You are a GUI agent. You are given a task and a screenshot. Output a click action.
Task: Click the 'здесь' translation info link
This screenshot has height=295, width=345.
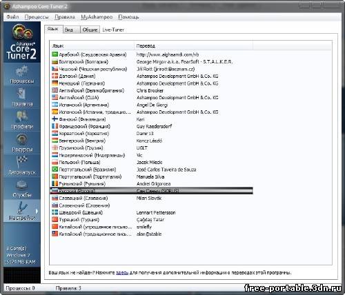[122, 273]
